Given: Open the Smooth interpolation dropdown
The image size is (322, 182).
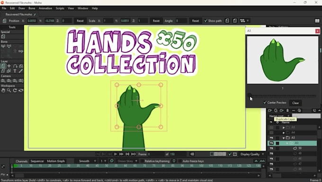Looking at the screenshot, I should pyautogui.click(x=86, y=161).
